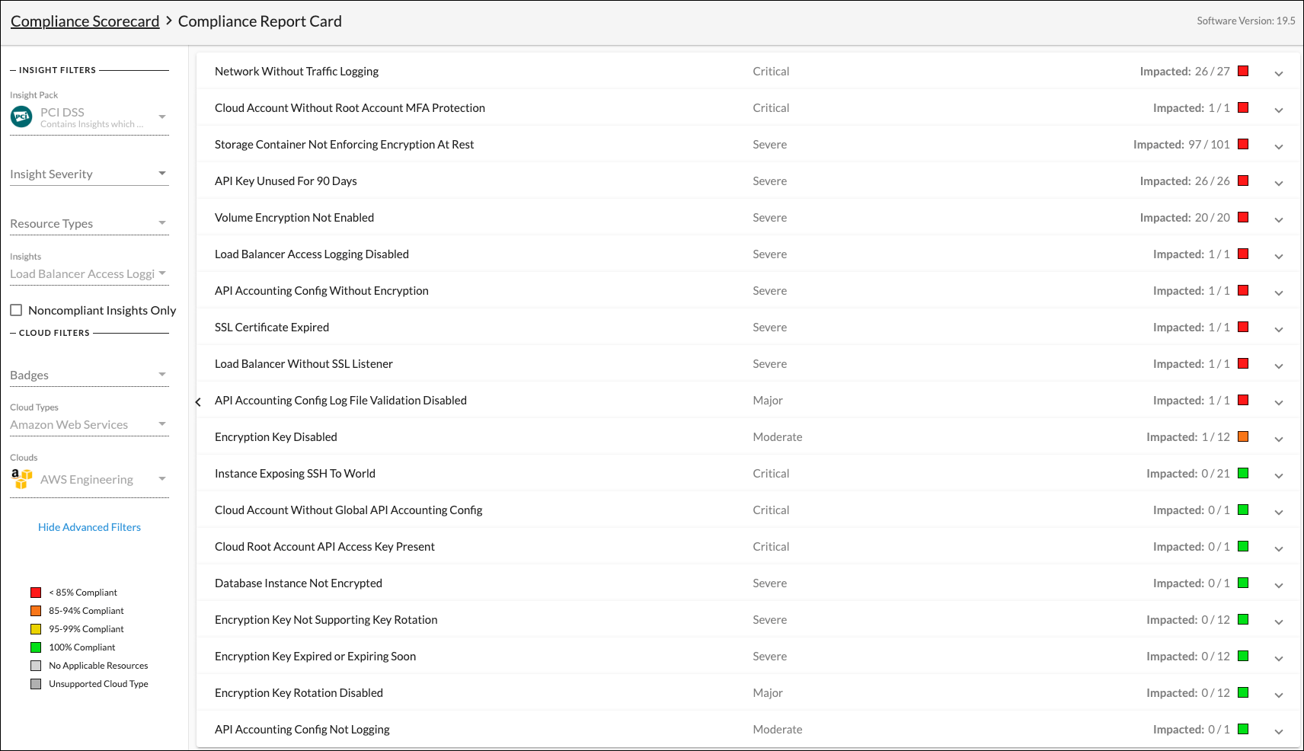Click the red <85% Compliant legend swatch
The height and width of the screenshot is (751, 1304).
pos(35,592)
